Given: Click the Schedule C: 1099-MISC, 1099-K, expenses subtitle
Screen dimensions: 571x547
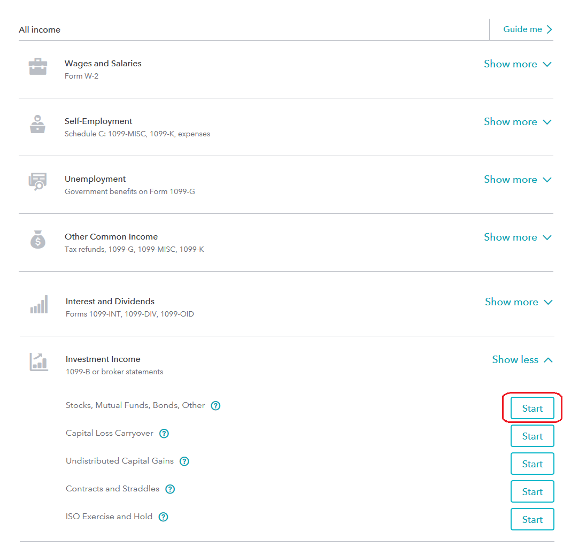Looking at the screenshot, I should tap(137, 134).
